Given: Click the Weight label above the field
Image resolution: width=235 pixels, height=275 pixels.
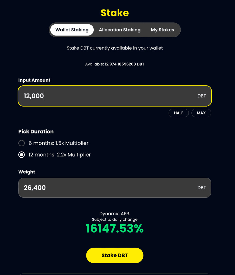Looking at the screenshot, I should tap(27, 172).
